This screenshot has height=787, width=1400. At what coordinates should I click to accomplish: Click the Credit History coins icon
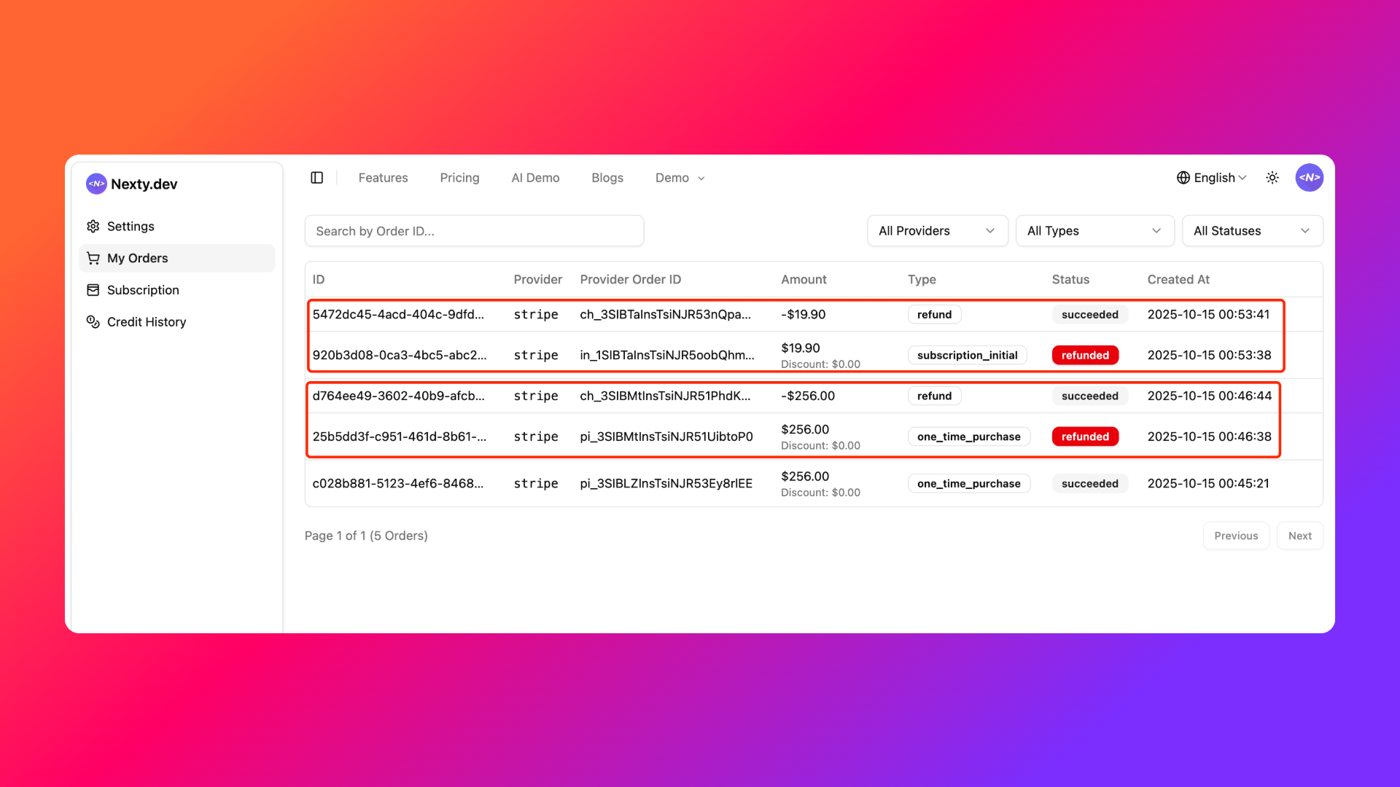pyautogui.click(x=93, y=321)
